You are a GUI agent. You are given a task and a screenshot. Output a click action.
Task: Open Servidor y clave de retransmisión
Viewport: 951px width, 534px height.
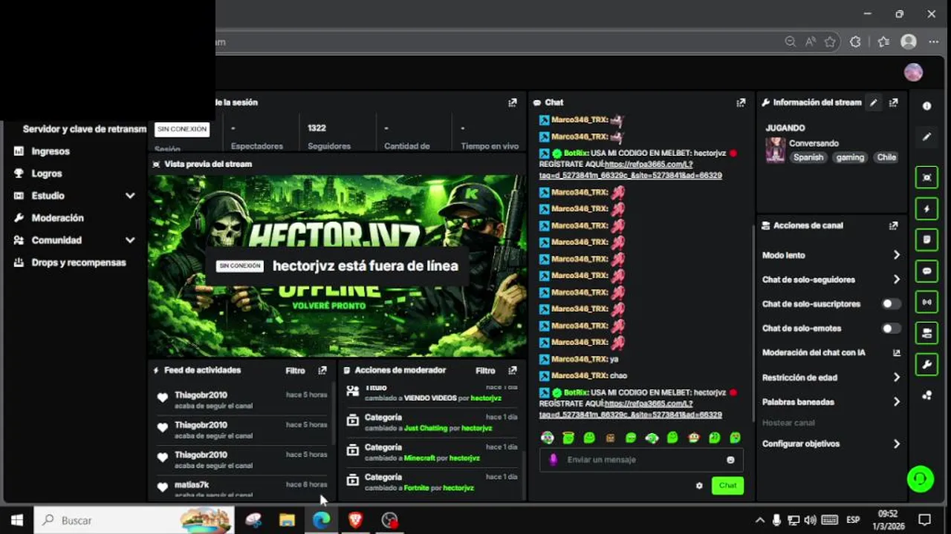click(x=84, y=129)
